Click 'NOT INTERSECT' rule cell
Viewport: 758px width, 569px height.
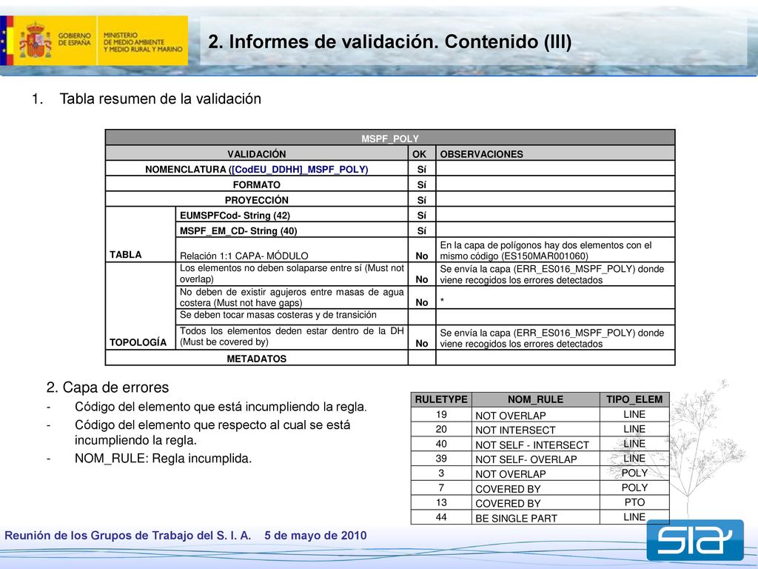pyautogui.click(x=536, y=430)
